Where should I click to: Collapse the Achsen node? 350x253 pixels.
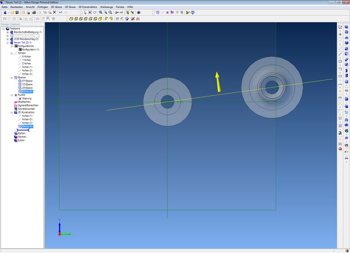click(x=12, y=53)
